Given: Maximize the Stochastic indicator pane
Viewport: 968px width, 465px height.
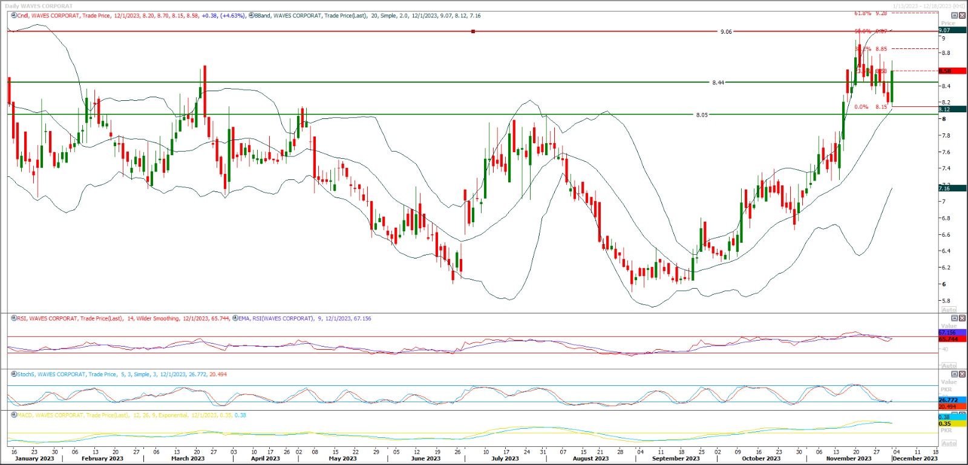Looking at the screenshot, I should click(x=955, y=374).
